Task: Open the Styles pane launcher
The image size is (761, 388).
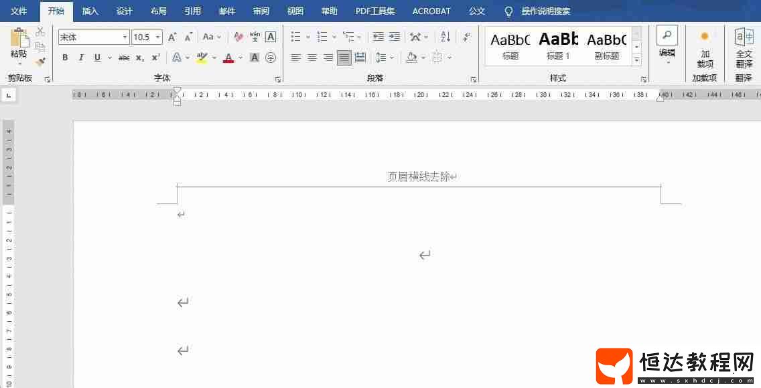Action: (644, 80)
